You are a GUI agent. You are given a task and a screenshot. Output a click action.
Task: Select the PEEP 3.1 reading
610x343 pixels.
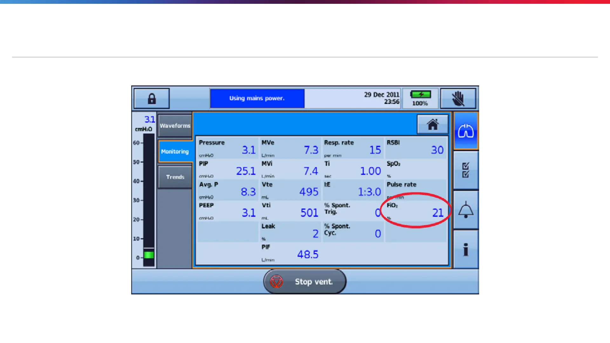pos(227,211)
